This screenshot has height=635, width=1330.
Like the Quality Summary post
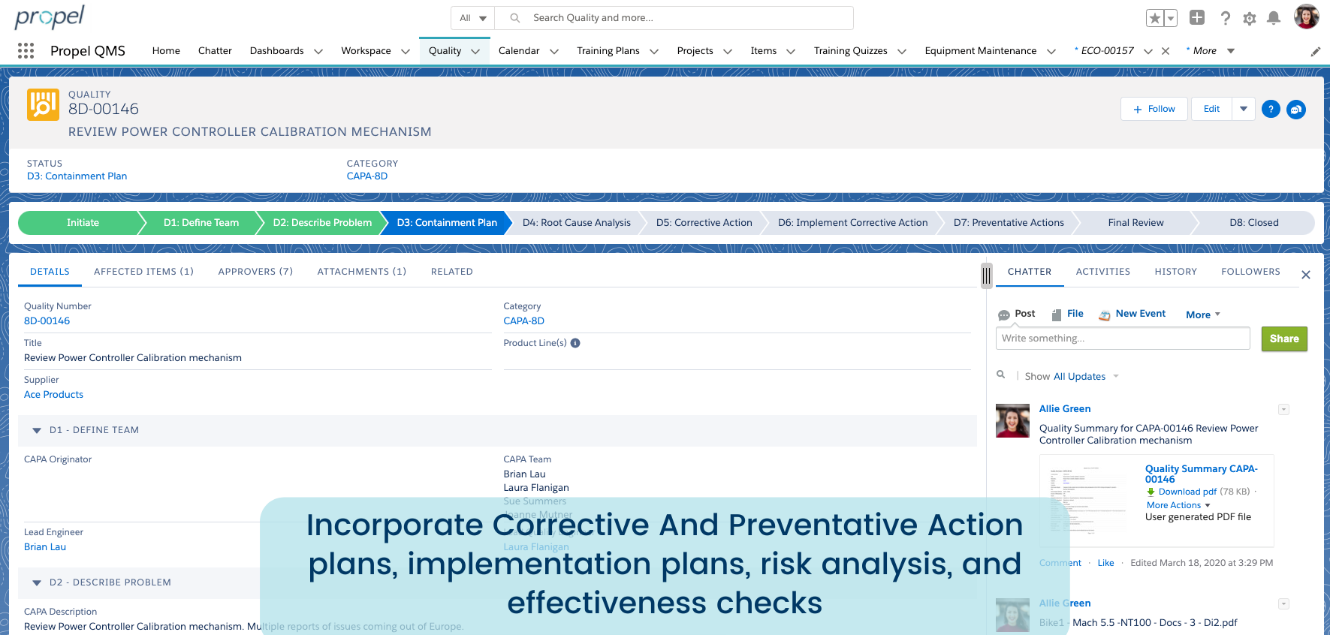[x=1105, y=563]
